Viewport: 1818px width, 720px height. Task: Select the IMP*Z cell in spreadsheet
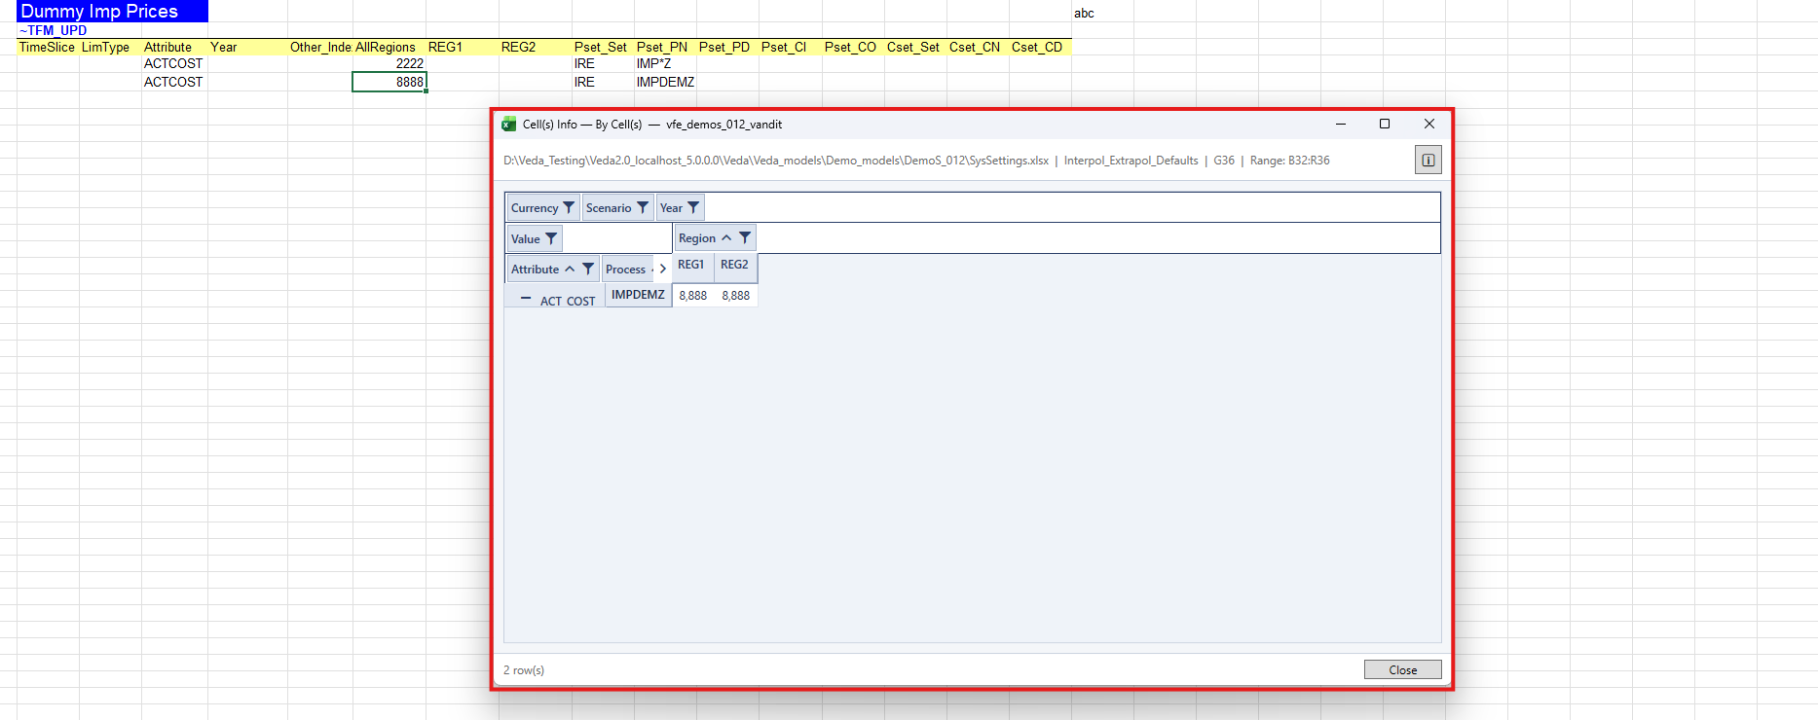click(x=665, y=63)
